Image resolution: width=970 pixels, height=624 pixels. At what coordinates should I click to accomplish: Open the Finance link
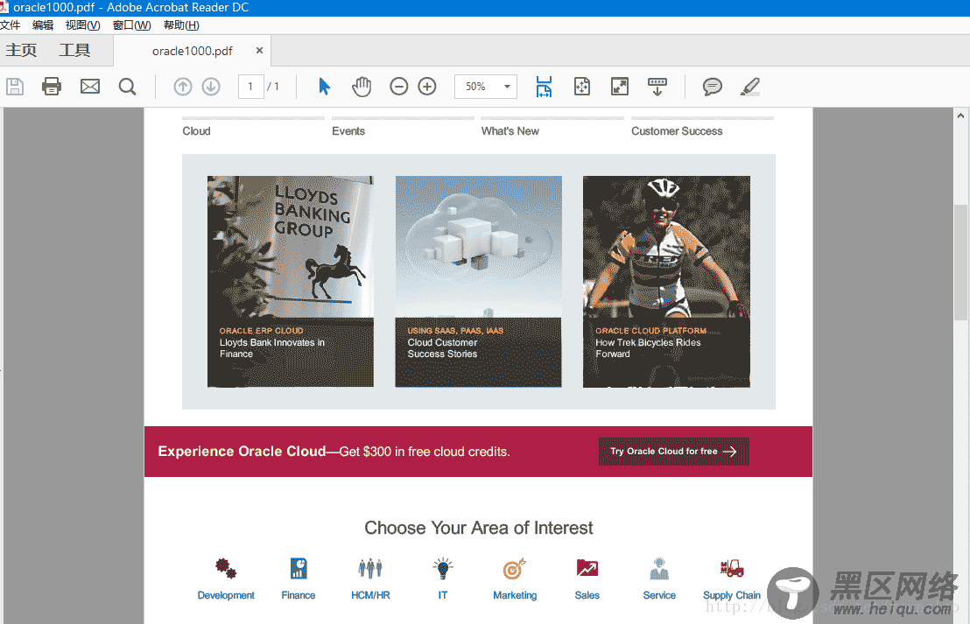299,595
